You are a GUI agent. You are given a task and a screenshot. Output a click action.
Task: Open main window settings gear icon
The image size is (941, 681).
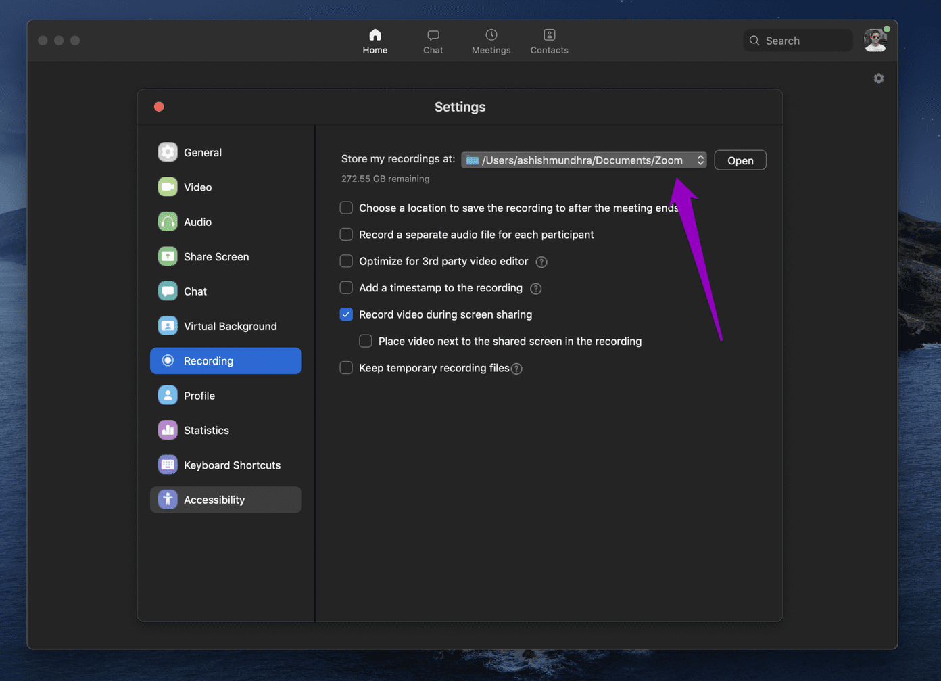tap(879, 78)
